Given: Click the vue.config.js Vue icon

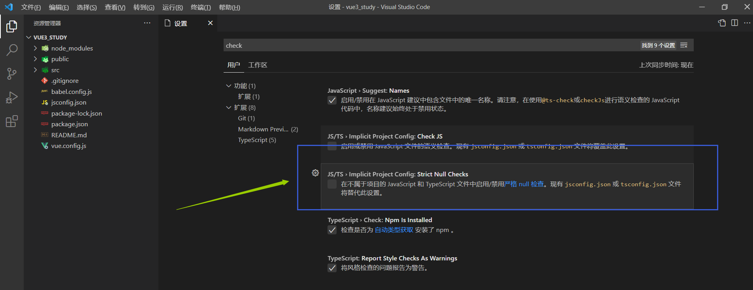Looking at the screenshot, I should (45, 146).
